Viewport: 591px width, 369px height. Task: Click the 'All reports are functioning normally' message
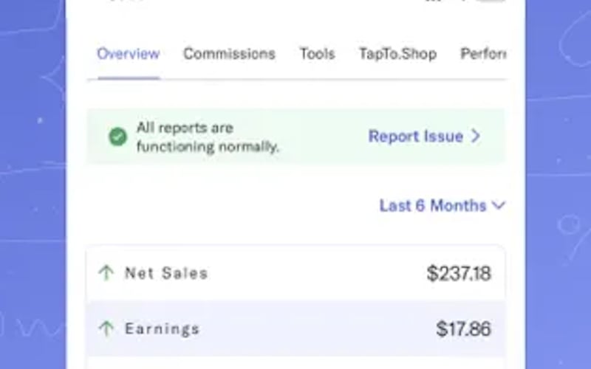208,137
